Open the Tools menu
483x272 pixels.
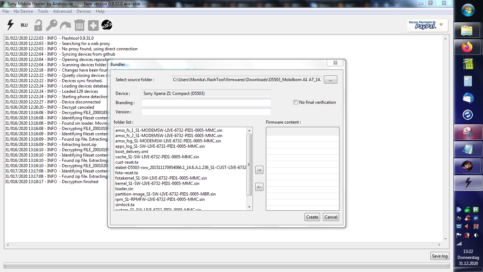point(43,11)
